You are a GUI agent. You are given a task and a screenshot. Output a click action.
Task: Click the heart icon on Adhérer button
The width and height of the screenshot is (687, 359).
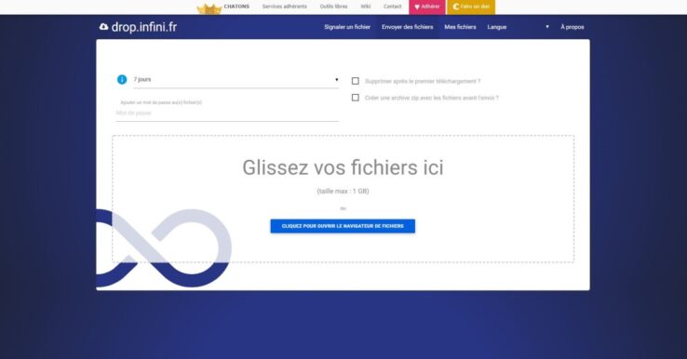417,7
